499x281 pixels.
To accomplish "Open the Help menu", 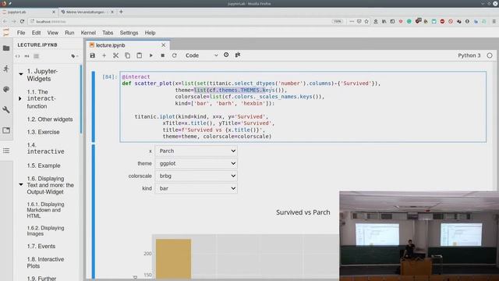I will click(150, 33).
